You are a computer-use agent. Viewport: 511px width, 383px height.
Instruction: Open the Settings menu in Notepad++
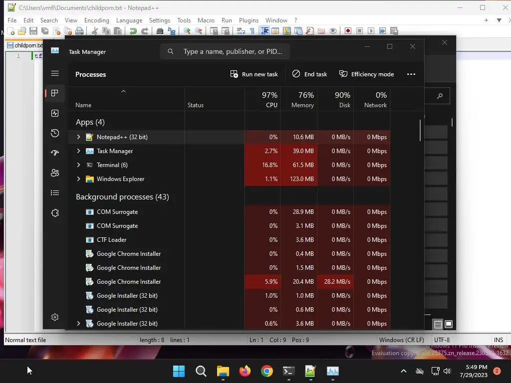tap(159, 20)
